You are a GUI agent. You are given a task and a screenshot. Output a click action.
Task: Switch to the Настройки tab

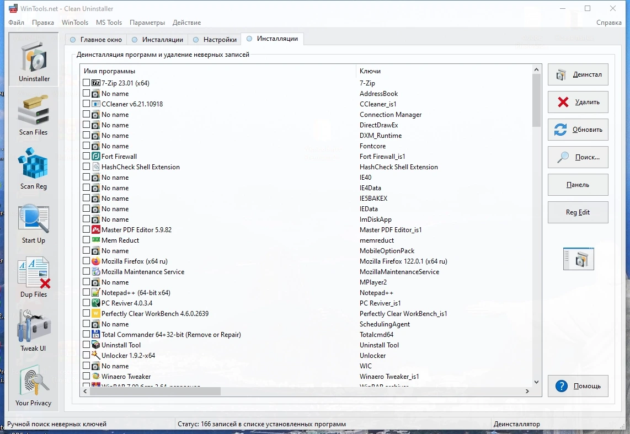[x=215, y=39]
